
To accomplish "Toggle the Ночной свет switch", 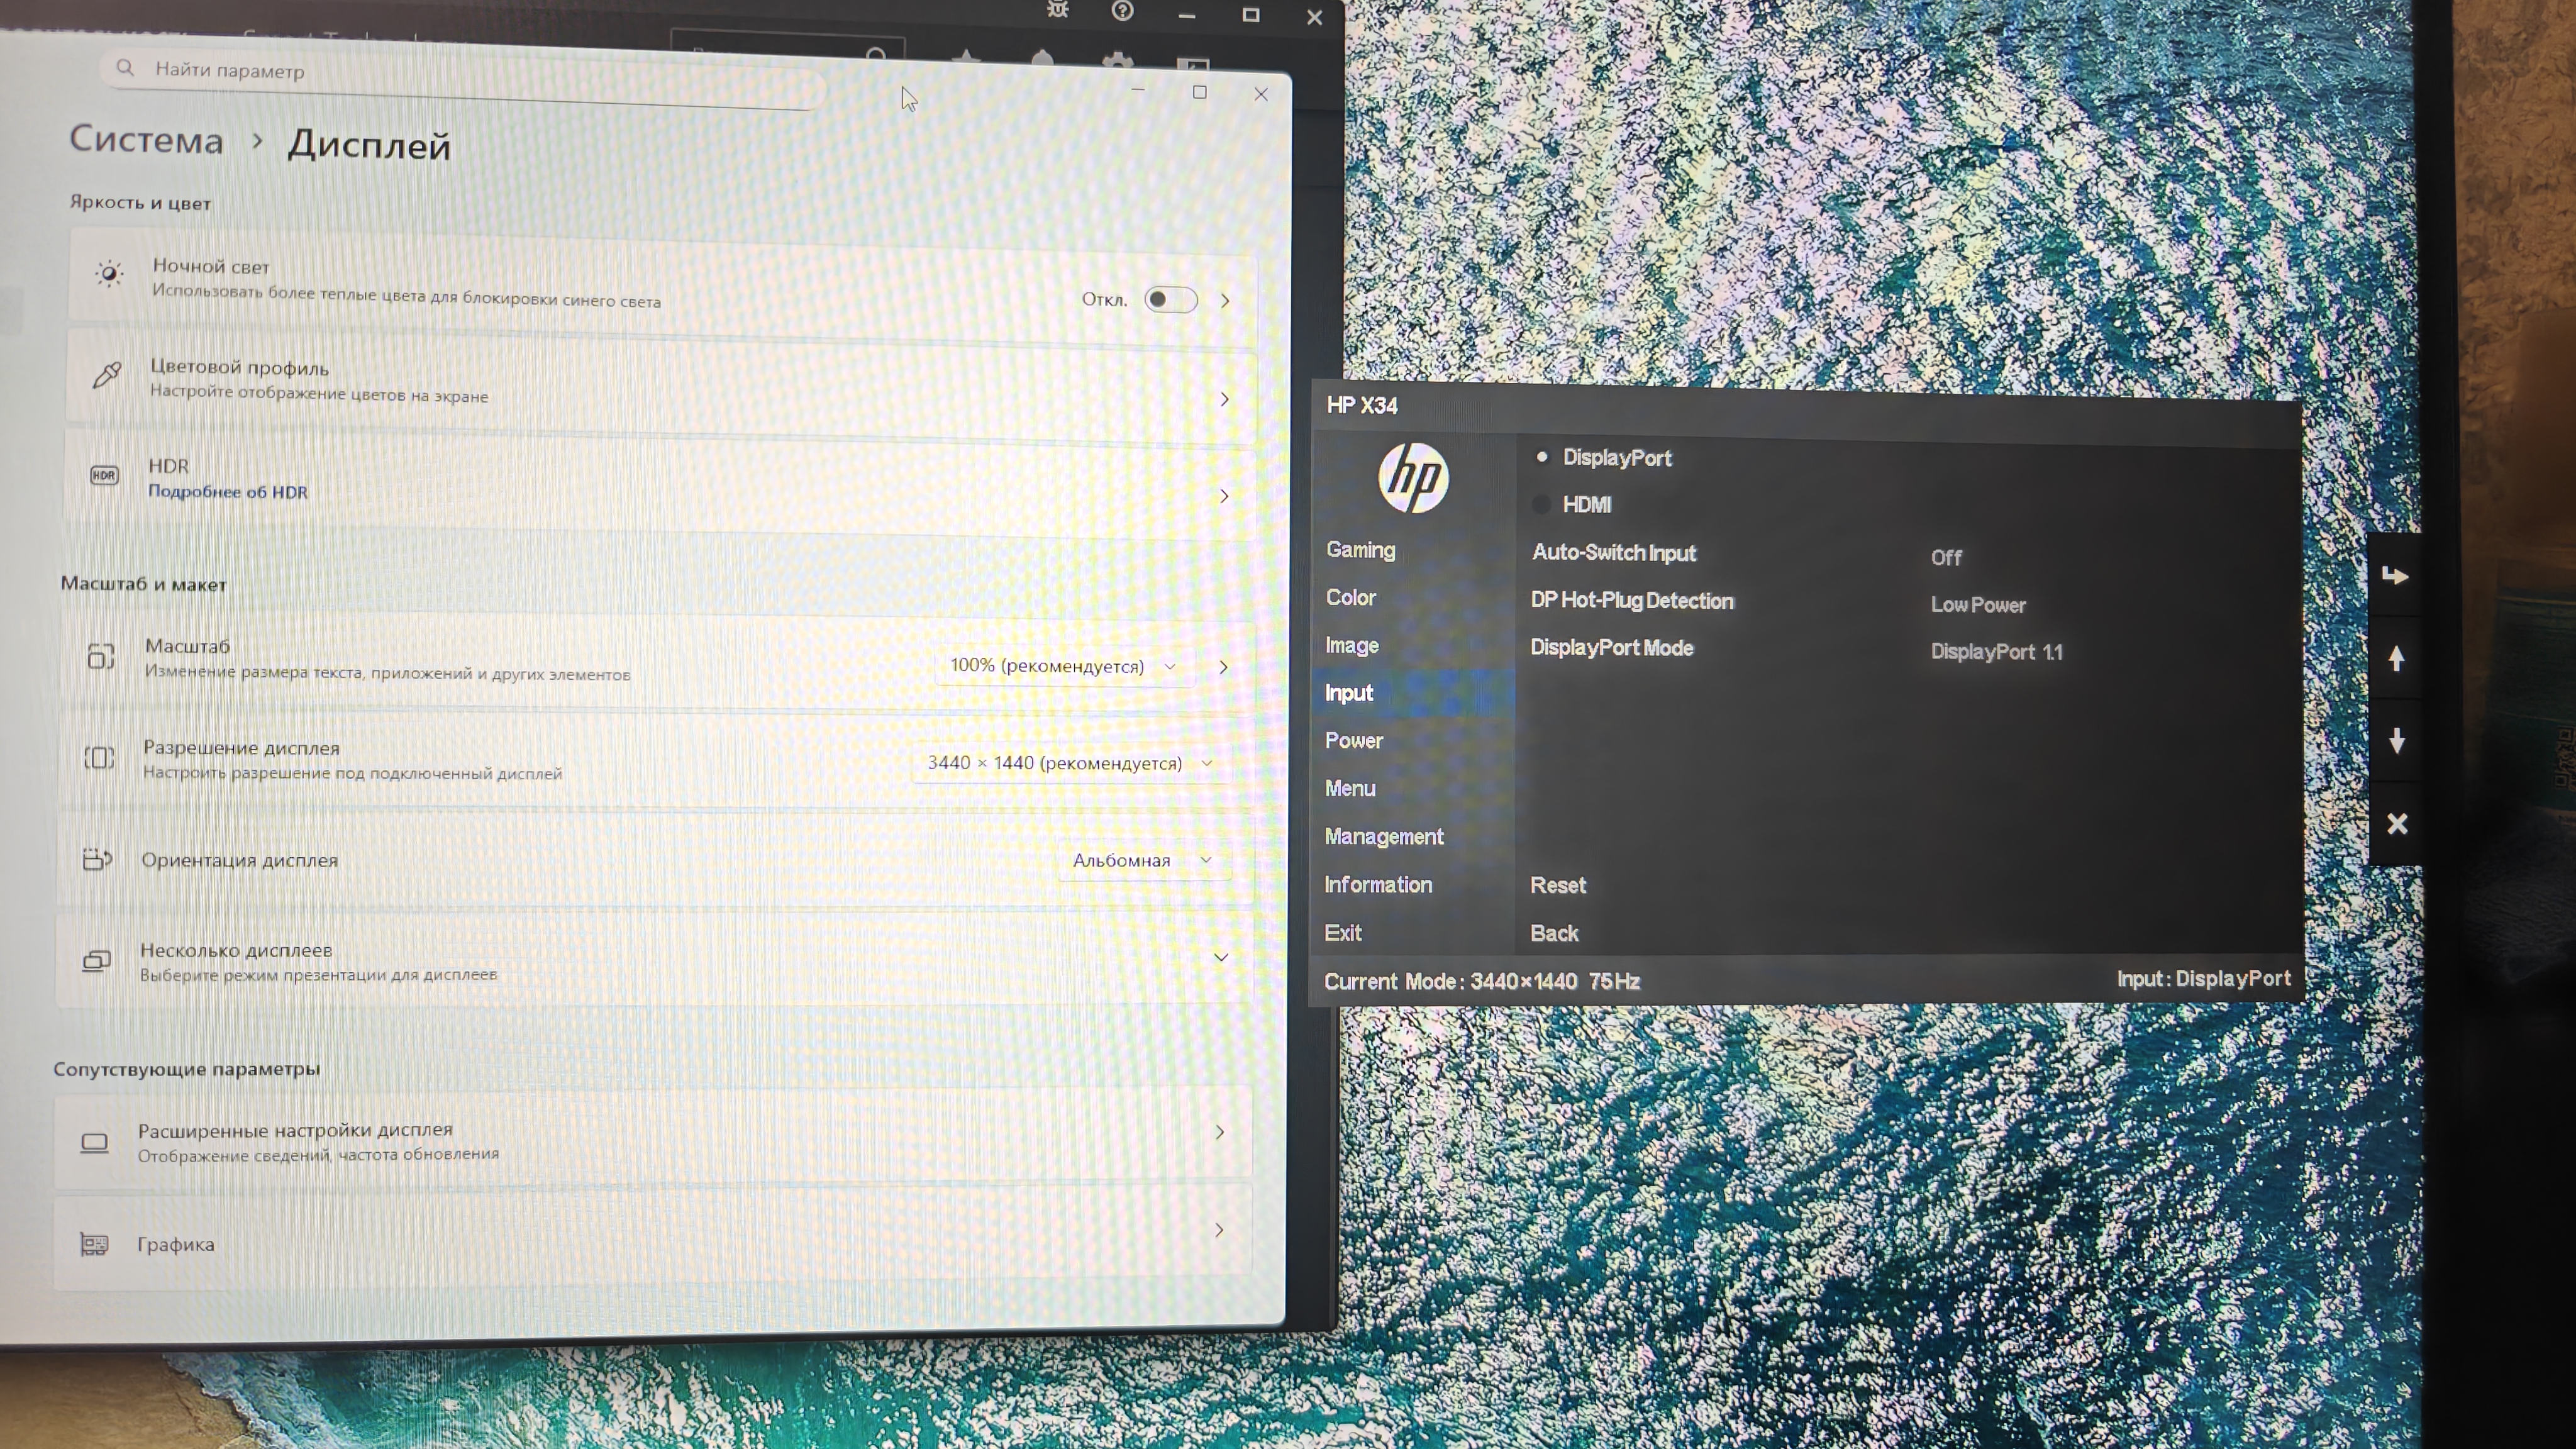I will pos(1170,300).
